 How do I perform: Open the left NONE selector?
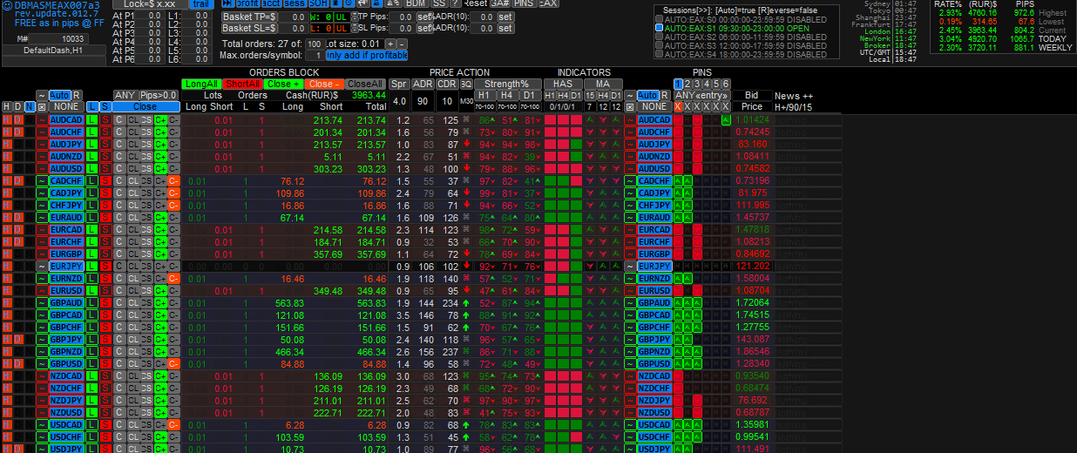point(65,106)
